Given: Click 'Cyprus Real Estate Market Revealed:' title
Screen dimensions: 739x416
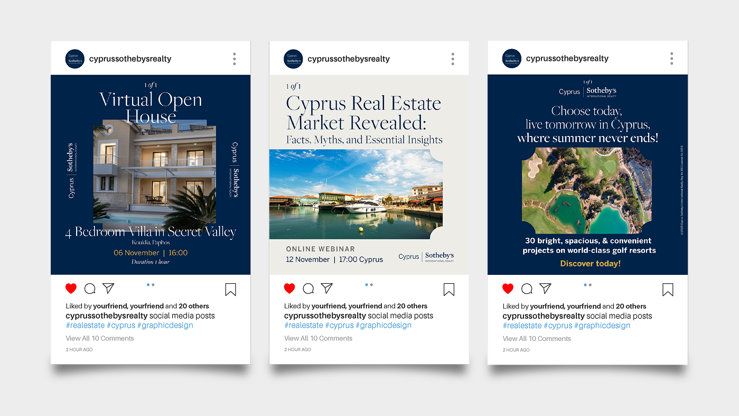Looking at the screenshot, I should click(364, 113).
